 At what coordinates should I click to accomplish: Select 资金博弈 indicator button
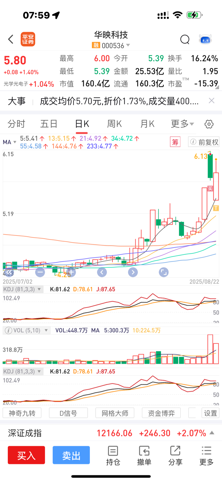[x=161, y=413]
